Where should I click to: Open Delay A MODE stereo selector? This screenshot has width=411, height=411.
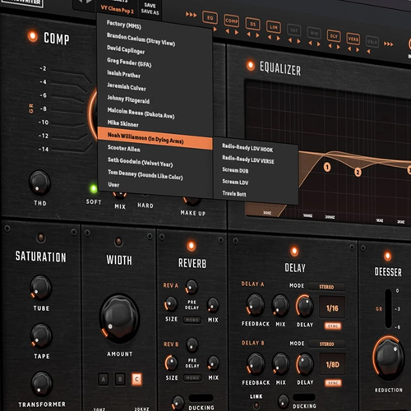(326, 287)
